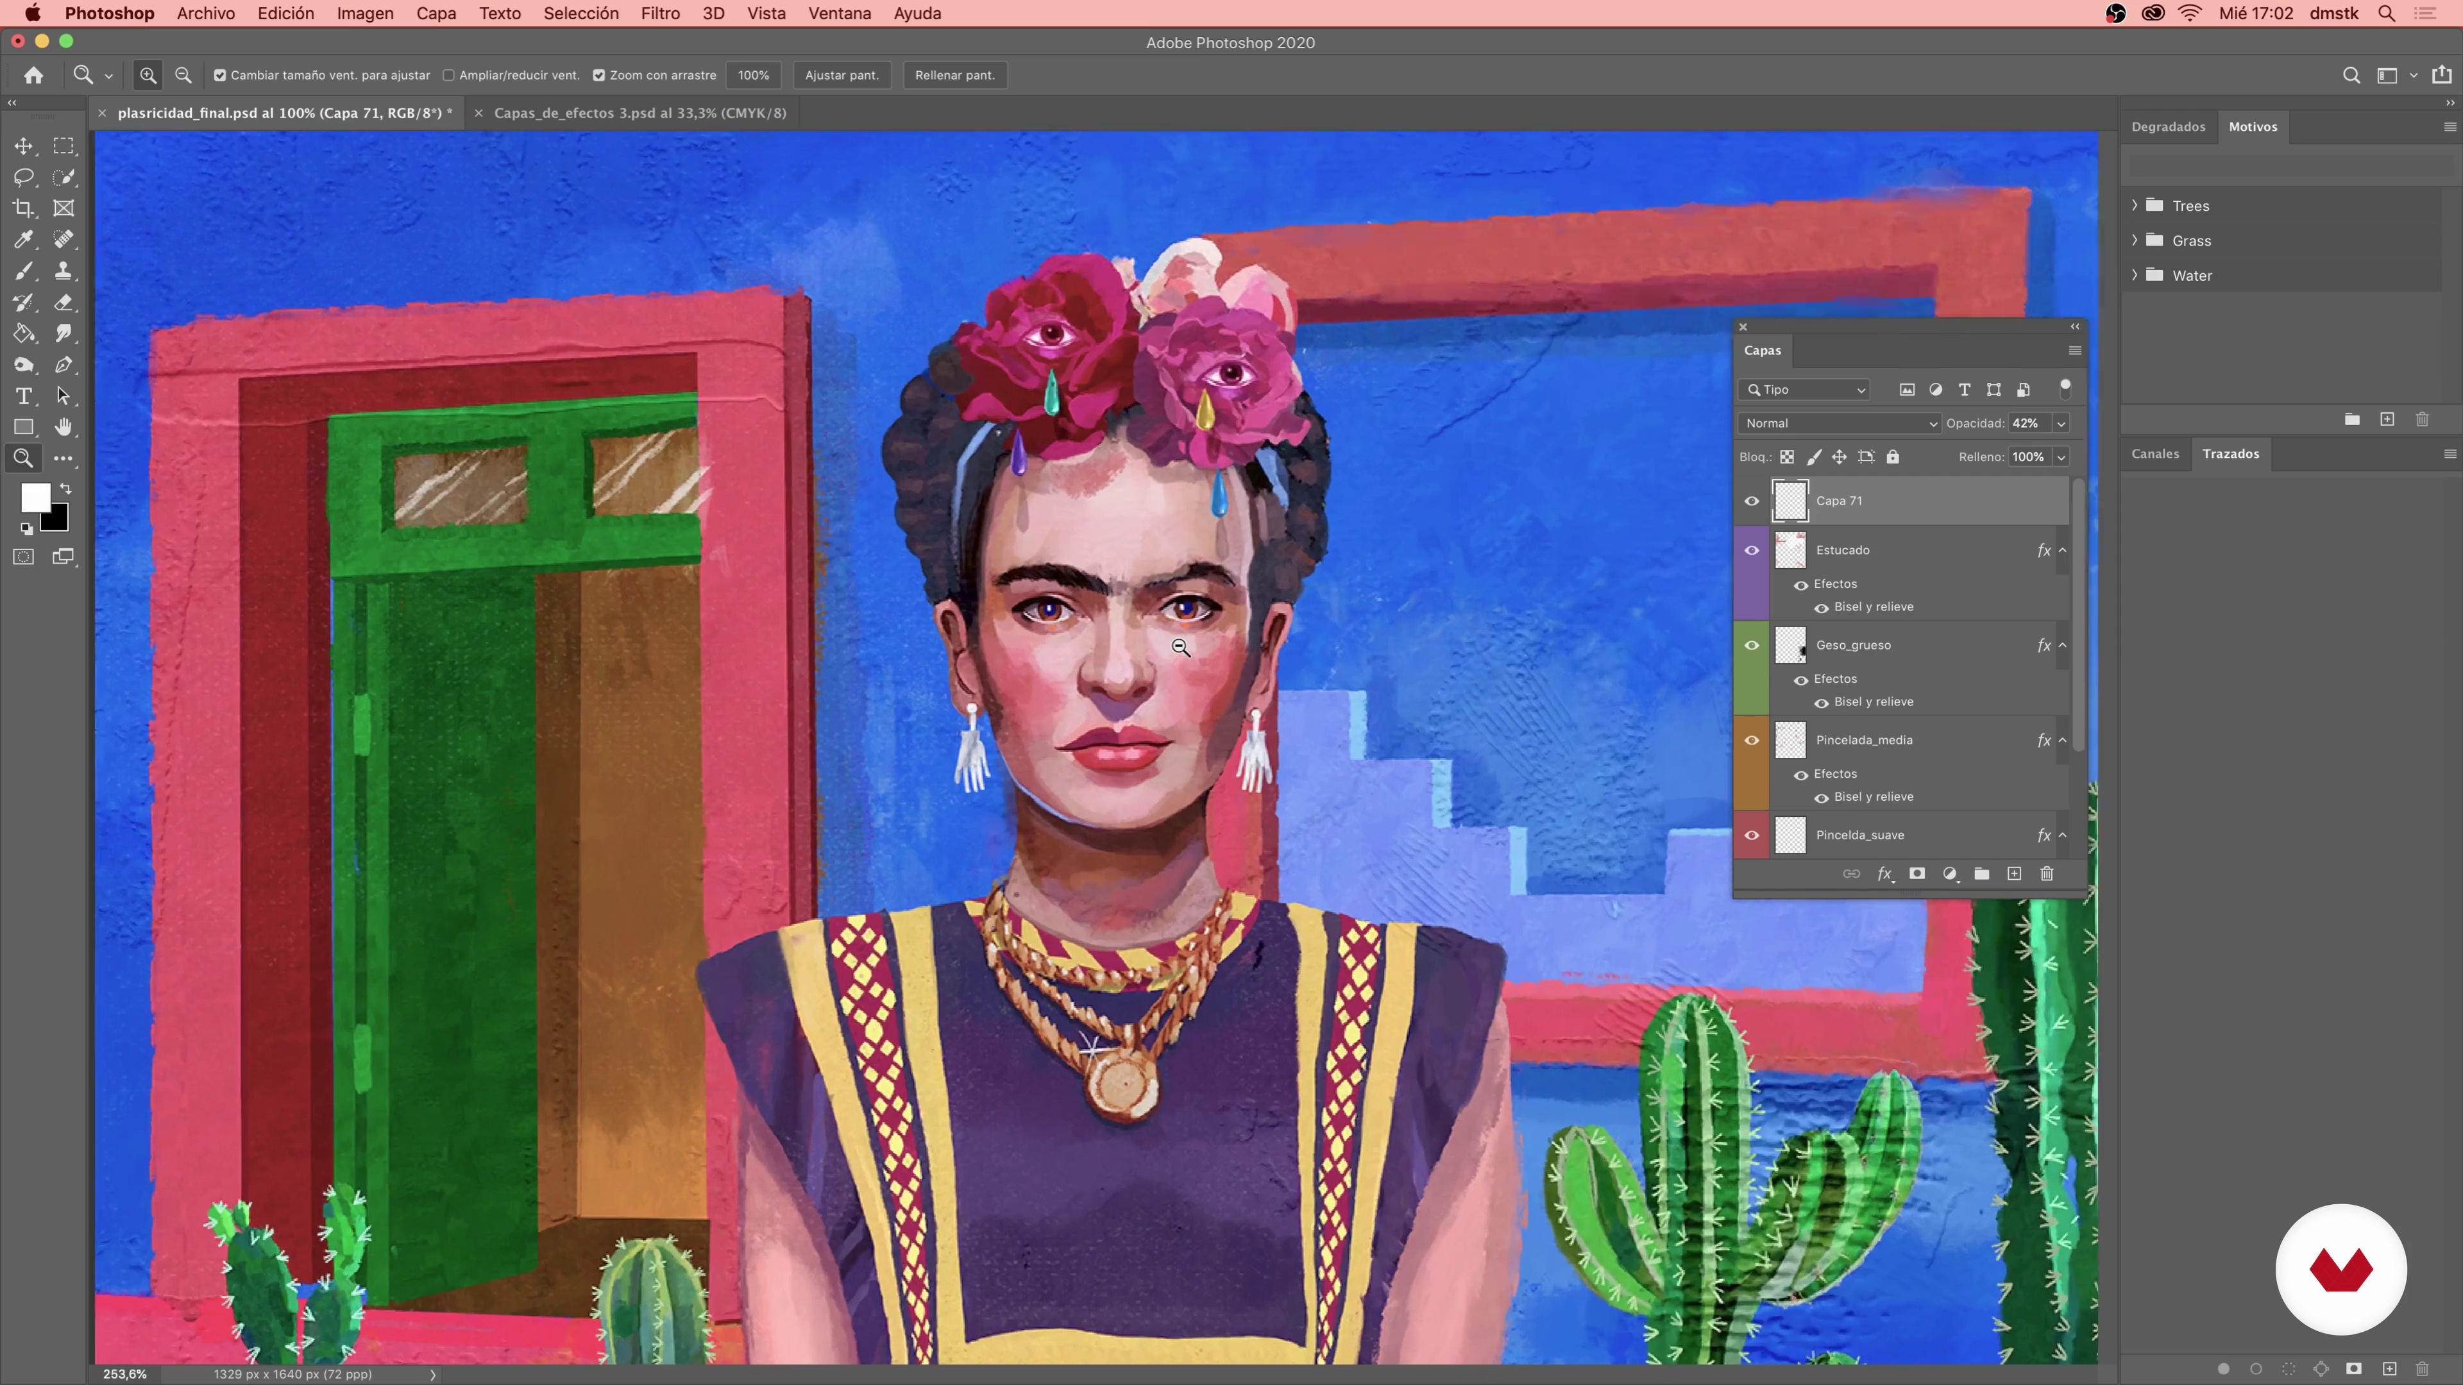The height and width of the screenshot is (1385, 2463).
Task: Select the Pincelada_media layer thumbnail
Action: (x=1790, y=741)
